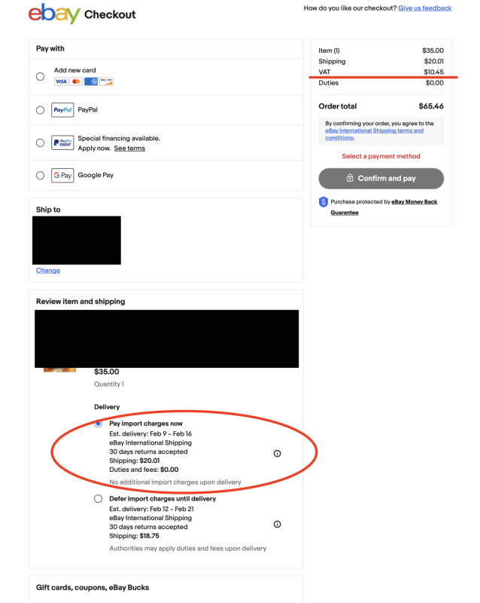The width and height of the screenshot is (480, 603).
Task: Click the eBay logo
Action: pyautogui.click(x=54, y=14)
